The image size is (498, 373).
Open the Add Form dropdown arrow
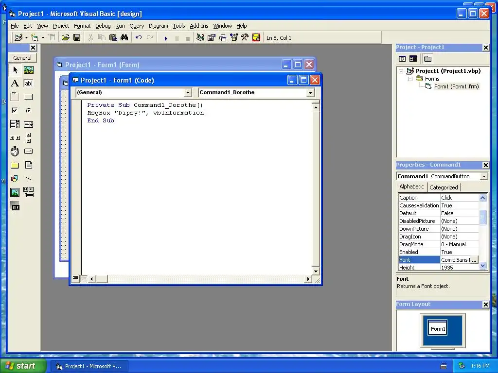click(43, 38)
